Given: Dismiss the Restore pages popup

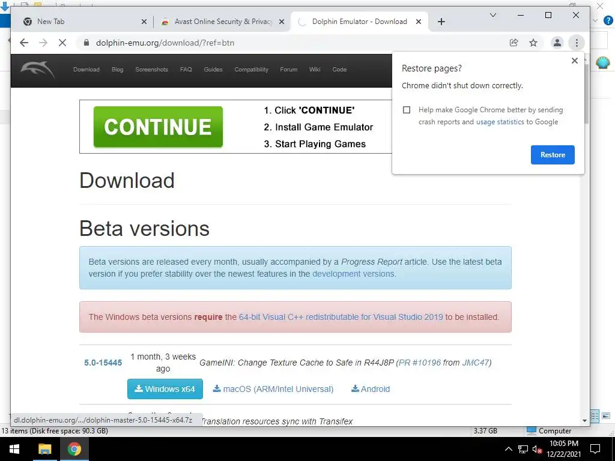Looking at the screenshot, I should (575, 61).
